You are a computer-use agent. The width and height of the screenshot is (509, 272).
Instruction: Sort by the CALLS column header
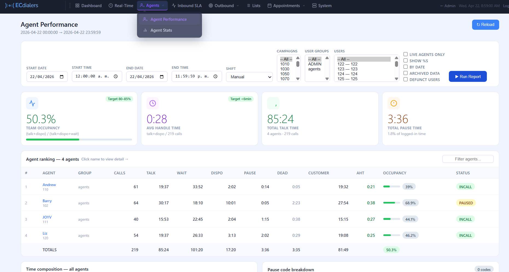(x=119, y=173)
